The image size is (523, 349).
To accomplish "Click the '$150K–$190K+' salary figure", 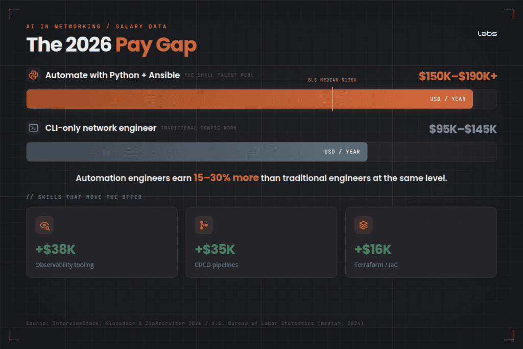I will click(458, 76).
